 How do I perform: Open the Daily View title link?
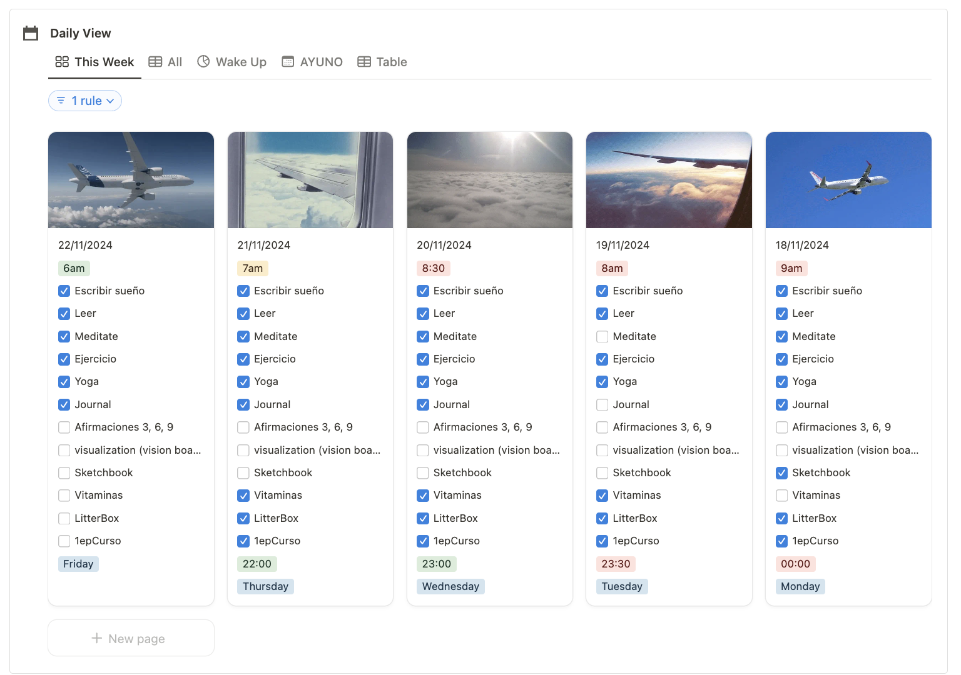(x=81, y=33)
